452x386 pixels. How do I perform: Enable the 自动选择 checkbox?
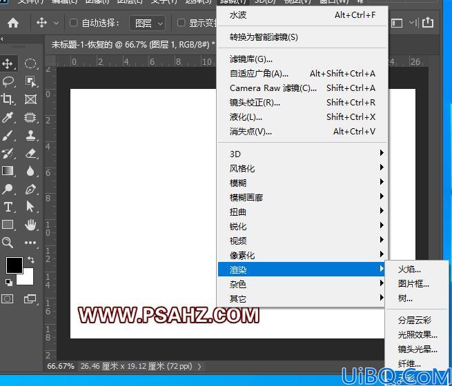point(74,23)
